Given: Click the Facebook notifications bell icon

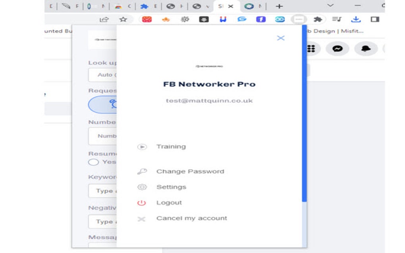Looking at the screenshot, I should (365, 48).
